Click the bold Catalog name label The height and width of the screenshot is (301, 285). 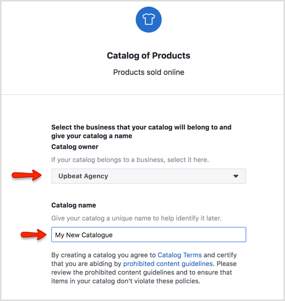coord(74,205)
